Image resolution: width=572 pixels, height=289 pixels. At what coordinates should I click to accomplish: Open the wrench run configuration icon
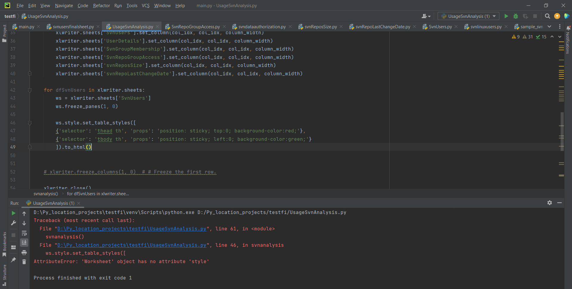13,223
